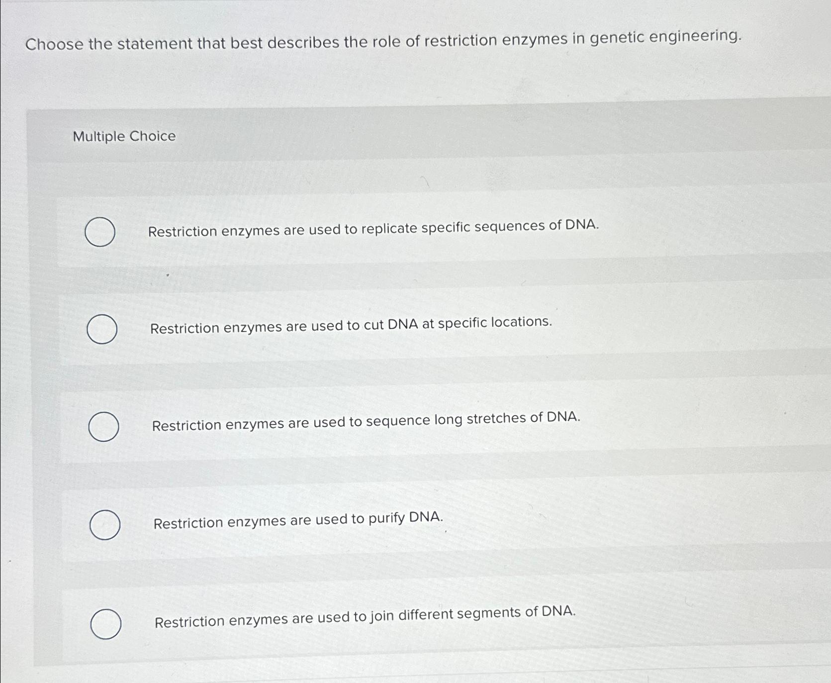Pick the 'purify DNA' radio button
The width and height of the screenshot is (831, 683).
(104, 524)
